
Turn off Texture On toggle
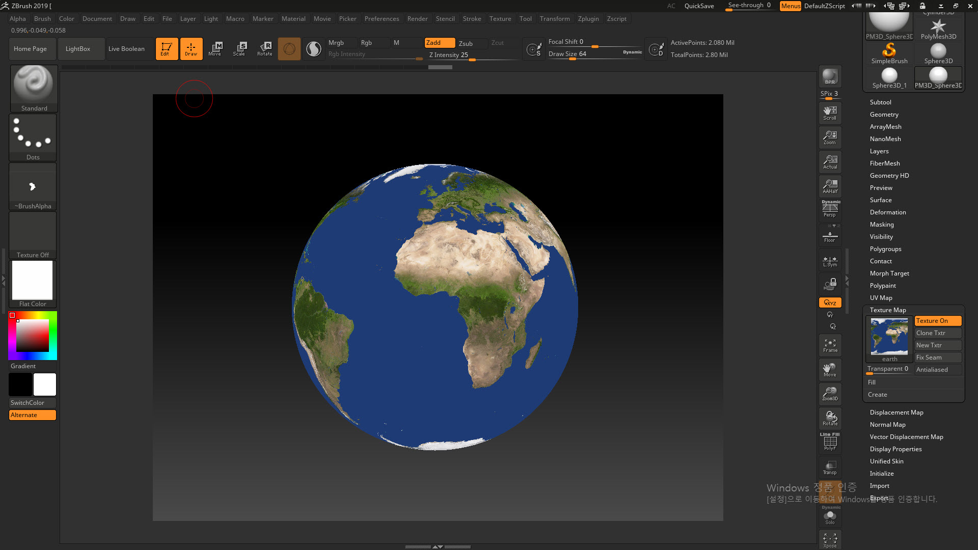(937, 321)
